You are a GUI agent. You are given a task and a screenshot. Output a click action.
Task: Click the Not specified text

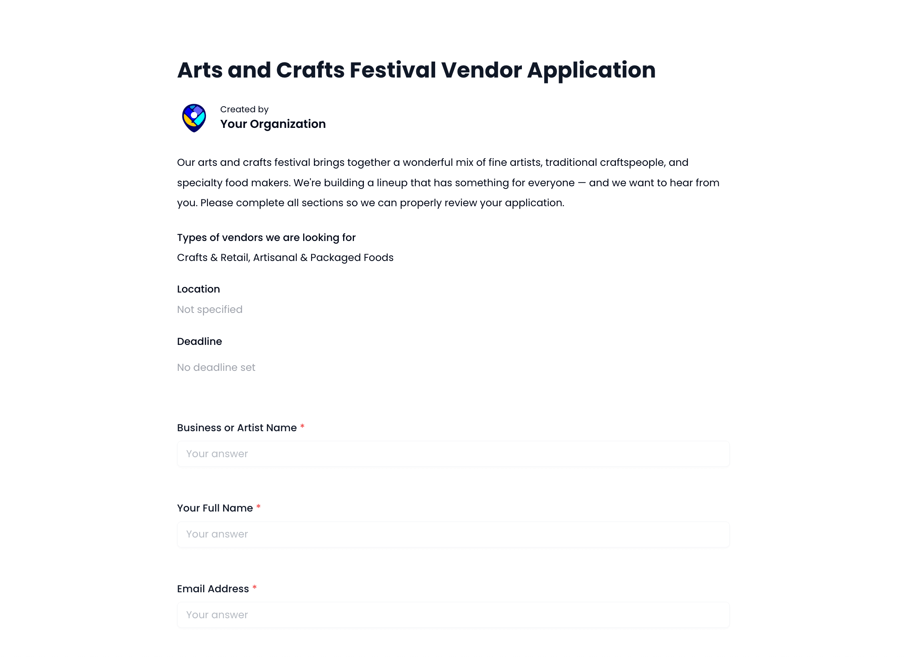coord(210,309)
